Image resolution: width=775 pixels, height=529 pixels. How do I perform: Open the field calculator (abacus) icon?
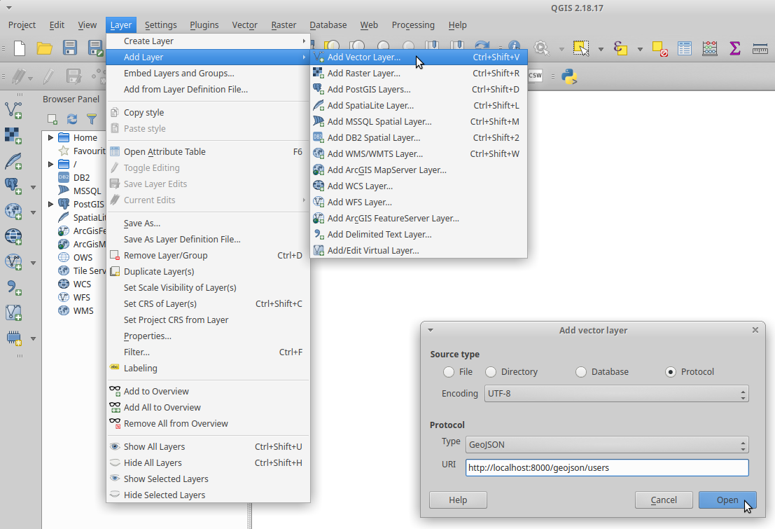pos(710,48)
